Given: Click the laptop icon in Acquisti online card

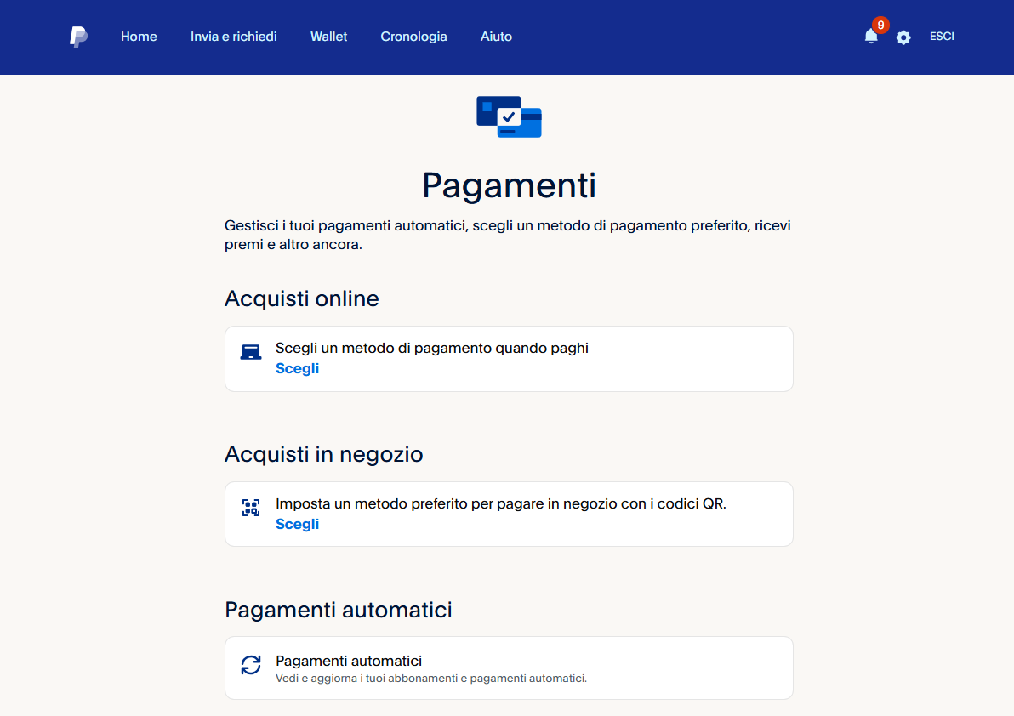Looking at the screenshot, I should click(251, 352).
